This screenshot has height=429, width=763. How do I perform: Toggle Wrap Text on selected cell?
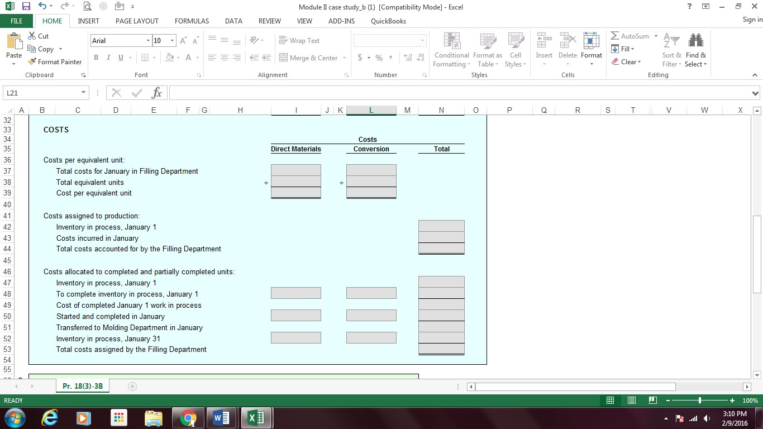(x=299, y=41)
